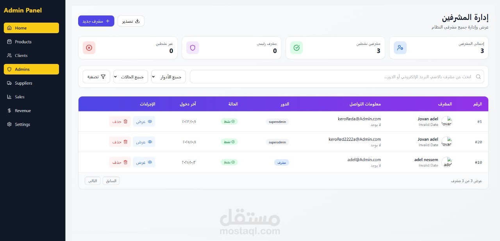The image size is (500, 241).
Task: Click avatar thumbnail of admin #20
Action: [446, 142]
